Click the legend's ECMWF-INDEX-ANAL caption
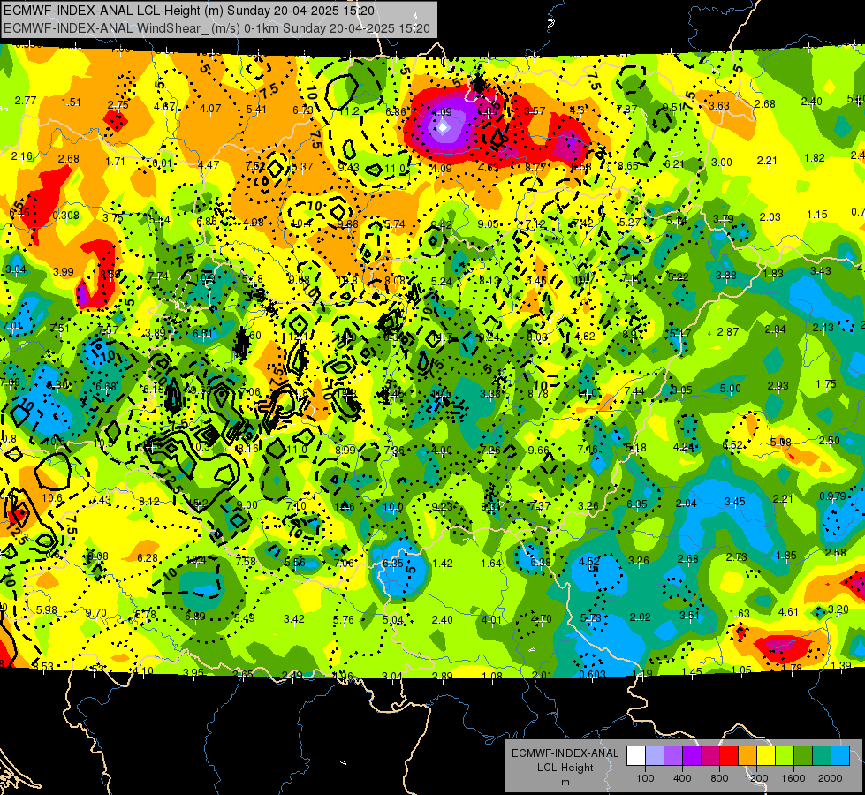The height and width of the screenshot is (795, 865). click(565, 753)
